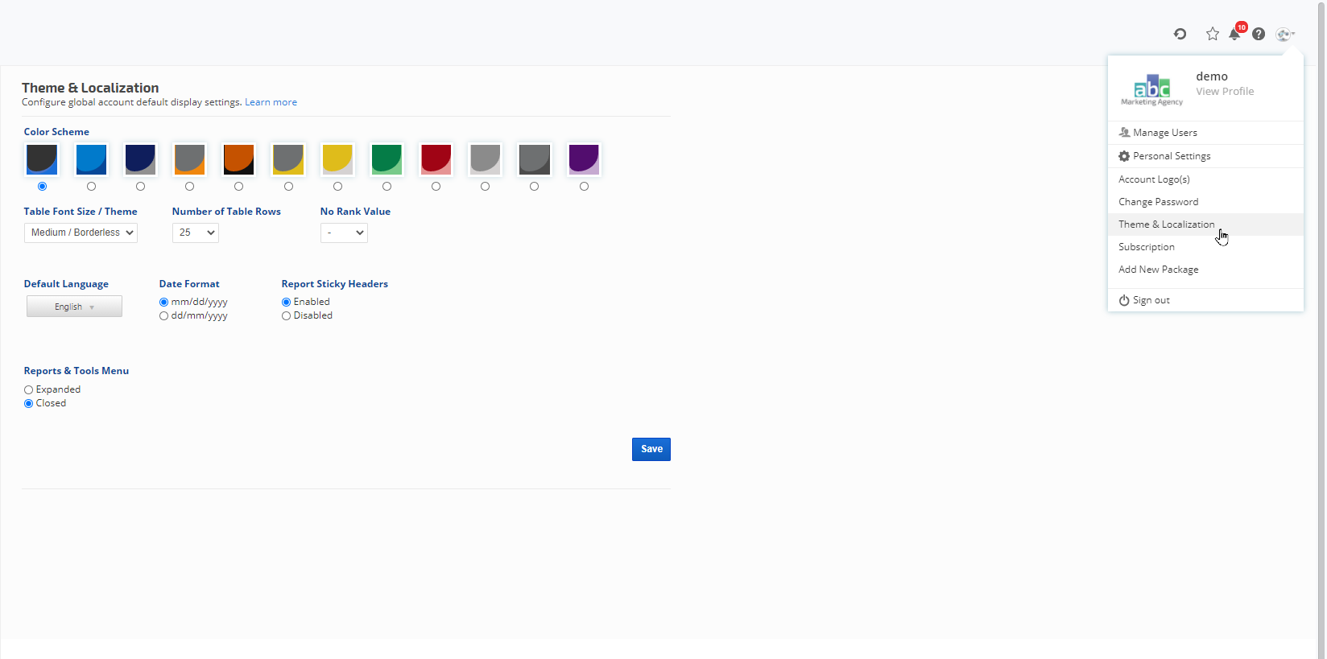Click the power icon beside Sign out
The image size is (1327, 659).
coord(1124,300)
